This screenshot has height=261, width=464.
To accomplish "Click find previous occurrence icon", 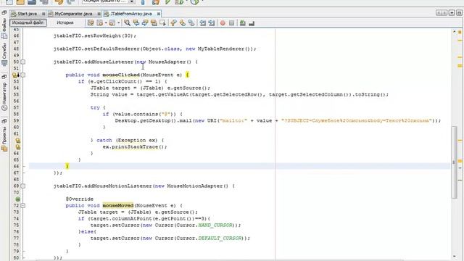I will [136, 22].
